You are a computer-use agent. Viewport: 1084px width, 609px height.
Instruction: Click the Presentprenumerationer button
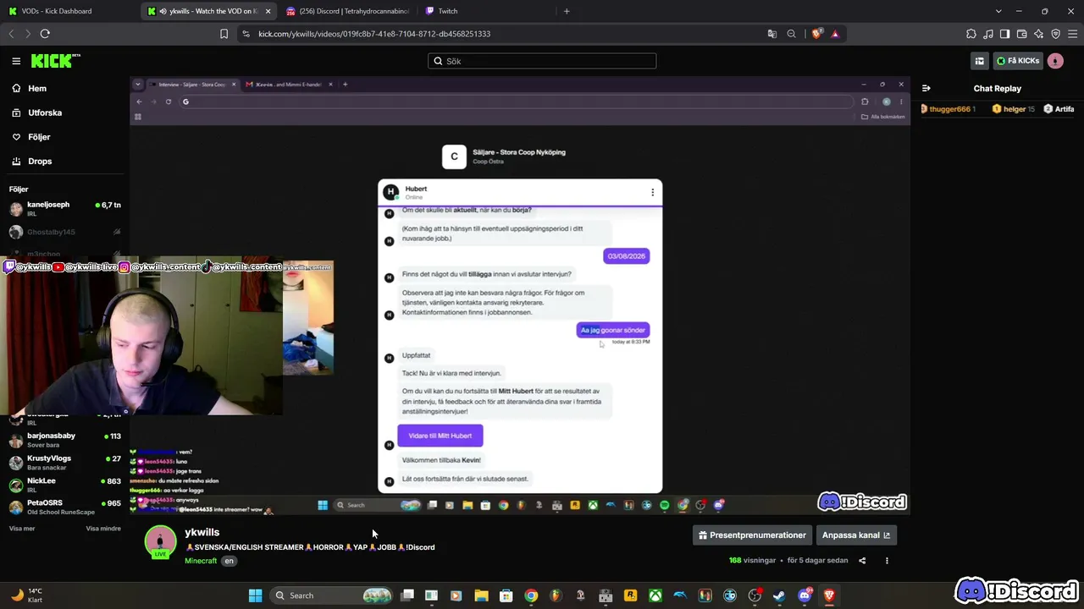752,535
